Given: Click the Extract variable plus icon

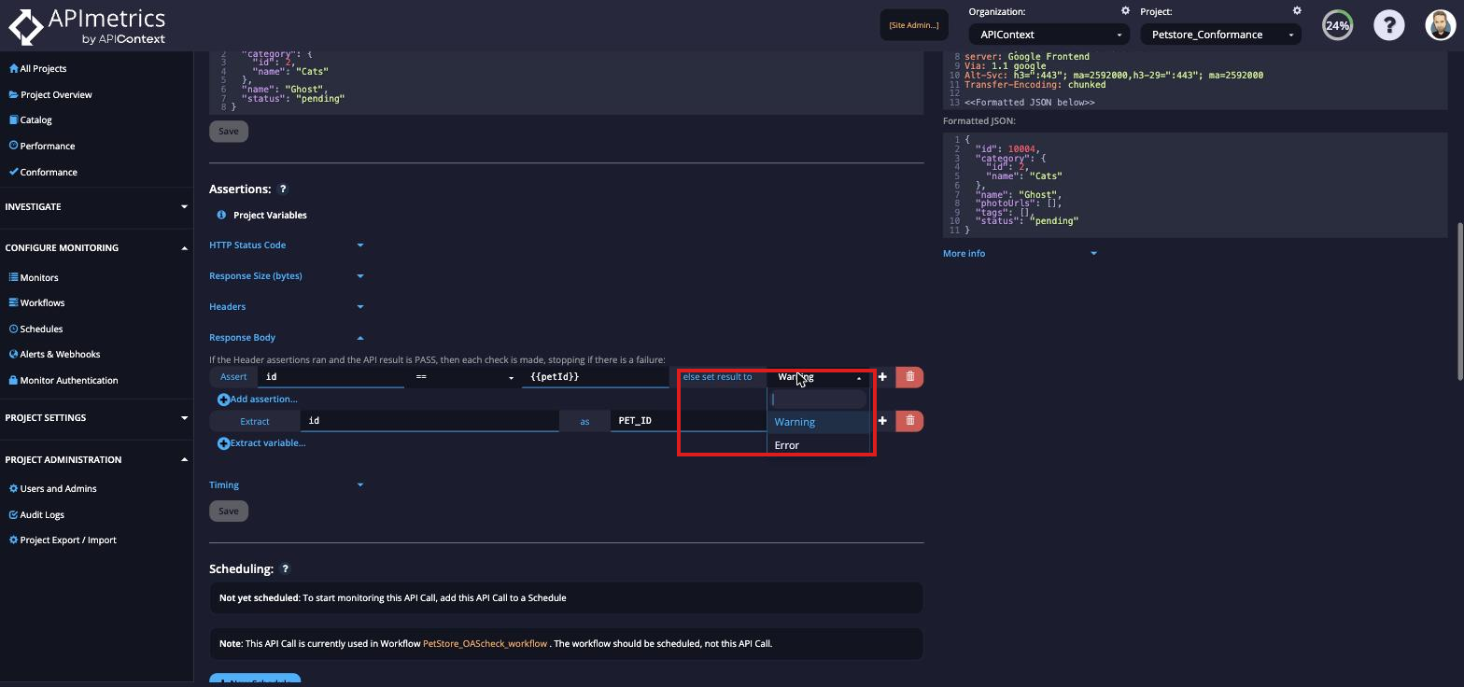Looking at the screenshot, I should (223, 443).
